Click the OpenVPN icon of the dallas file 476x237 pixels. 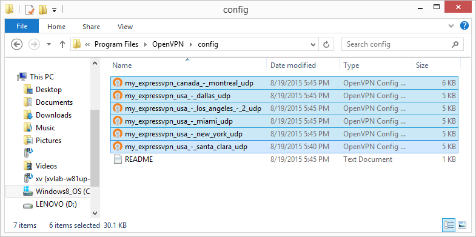coord(117,96)
